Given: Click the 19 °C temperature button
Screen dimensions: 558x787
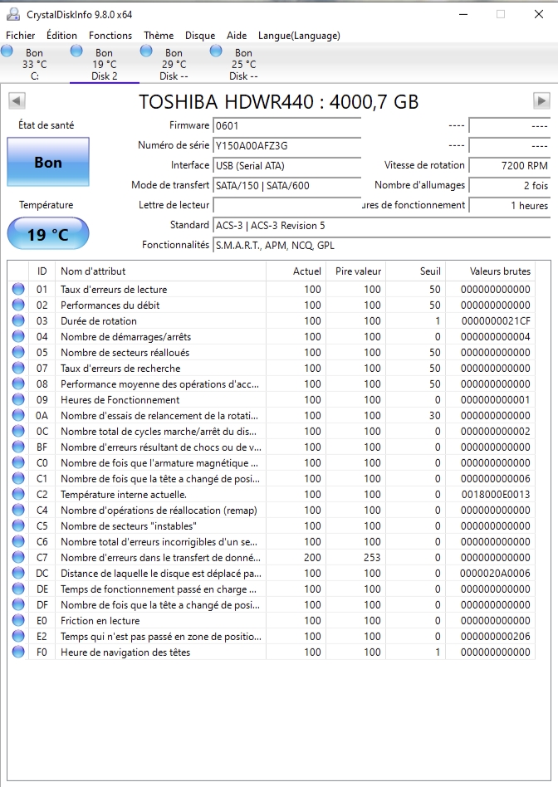Looking at the screenshot, I should (48, 234).
